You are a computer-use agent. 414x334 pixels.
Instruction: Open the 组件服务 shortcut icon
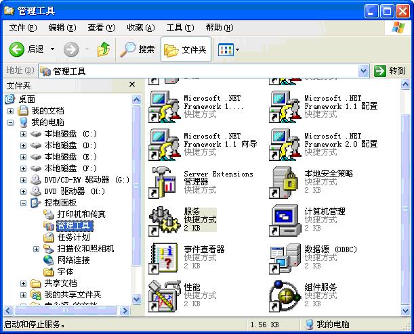coord(285,296)
